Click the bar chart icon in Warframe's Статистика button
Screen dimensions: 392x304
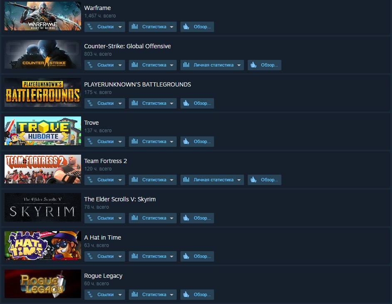135,27
